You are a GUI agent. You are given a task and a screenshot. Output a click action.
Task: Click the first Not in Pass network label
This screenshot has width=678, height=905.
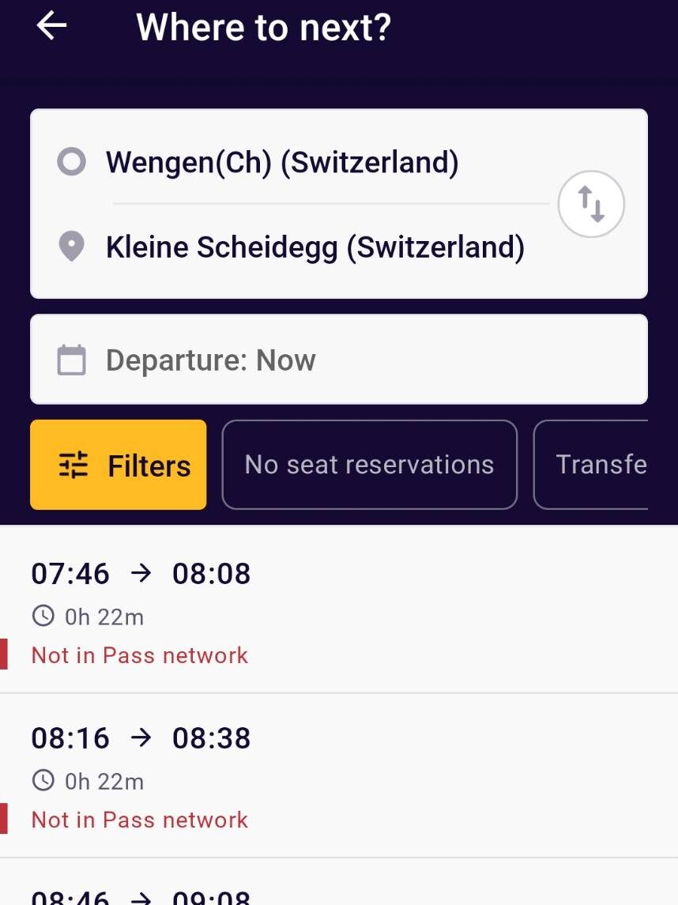(140, 655)
